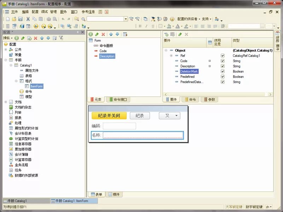Collapse the Object node in attributes panel
This screenshot has height=212, width=283.
click(x=166, y=50)
